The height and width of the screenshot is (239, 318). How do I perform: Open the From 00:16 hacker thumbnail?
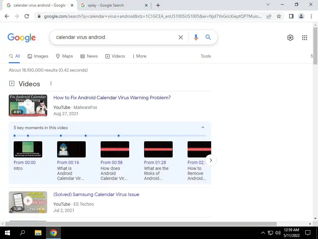point(71,149)
